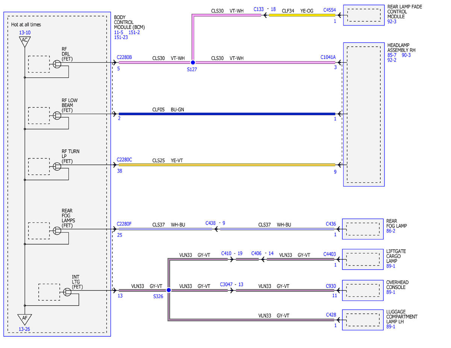The height and width of the screenshot is (348, 451).
Task: Select the AC power triangle symbol
Action: click(x=24, y=42)
